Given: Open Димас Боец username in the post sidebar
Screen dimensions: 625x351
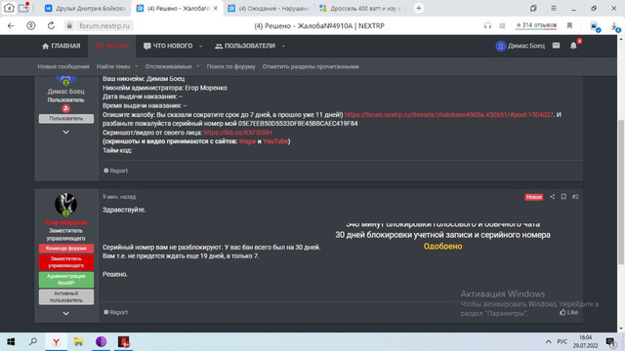Looking at the screenshot, I should pos(65,92).
